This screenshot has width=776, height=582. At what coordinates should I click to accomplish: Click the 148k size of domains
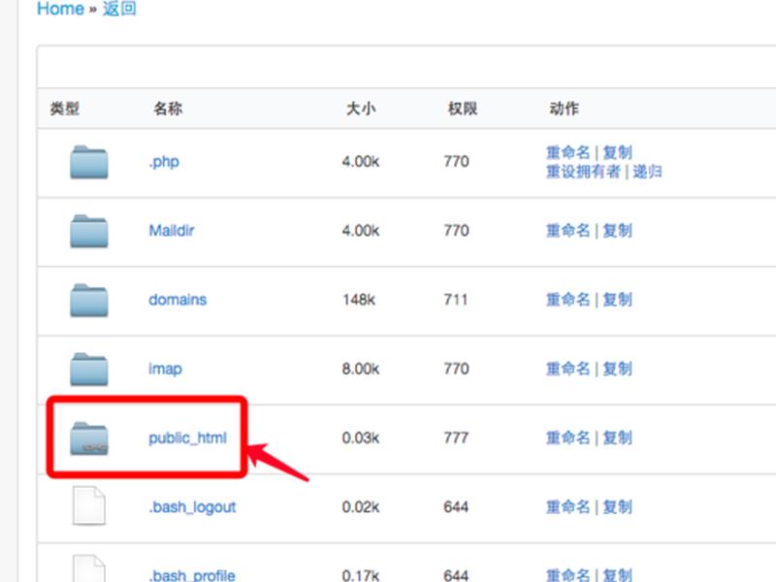click(x=359, y=300)
